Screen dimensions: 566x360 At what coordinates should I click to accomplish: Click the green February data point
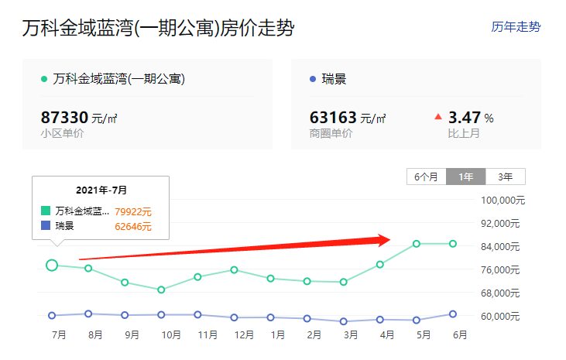point(307,281)
